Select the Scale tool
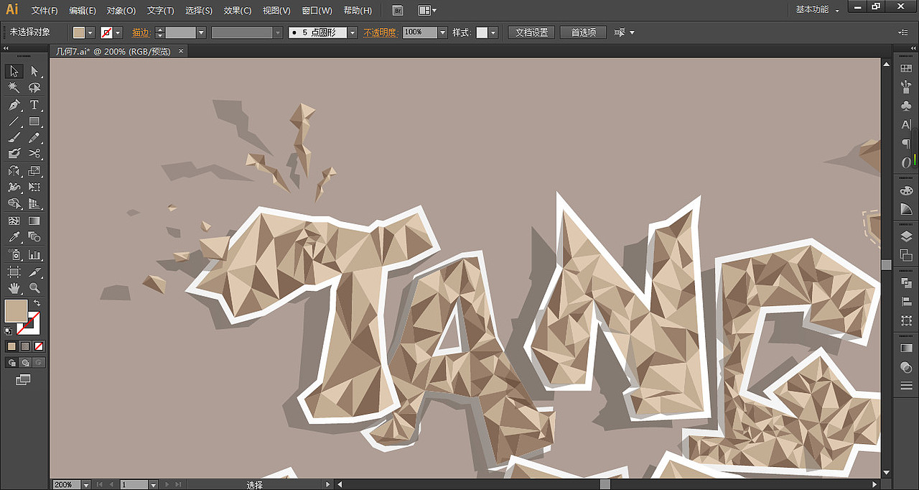The image size is (919, 490). pos(34,171)
